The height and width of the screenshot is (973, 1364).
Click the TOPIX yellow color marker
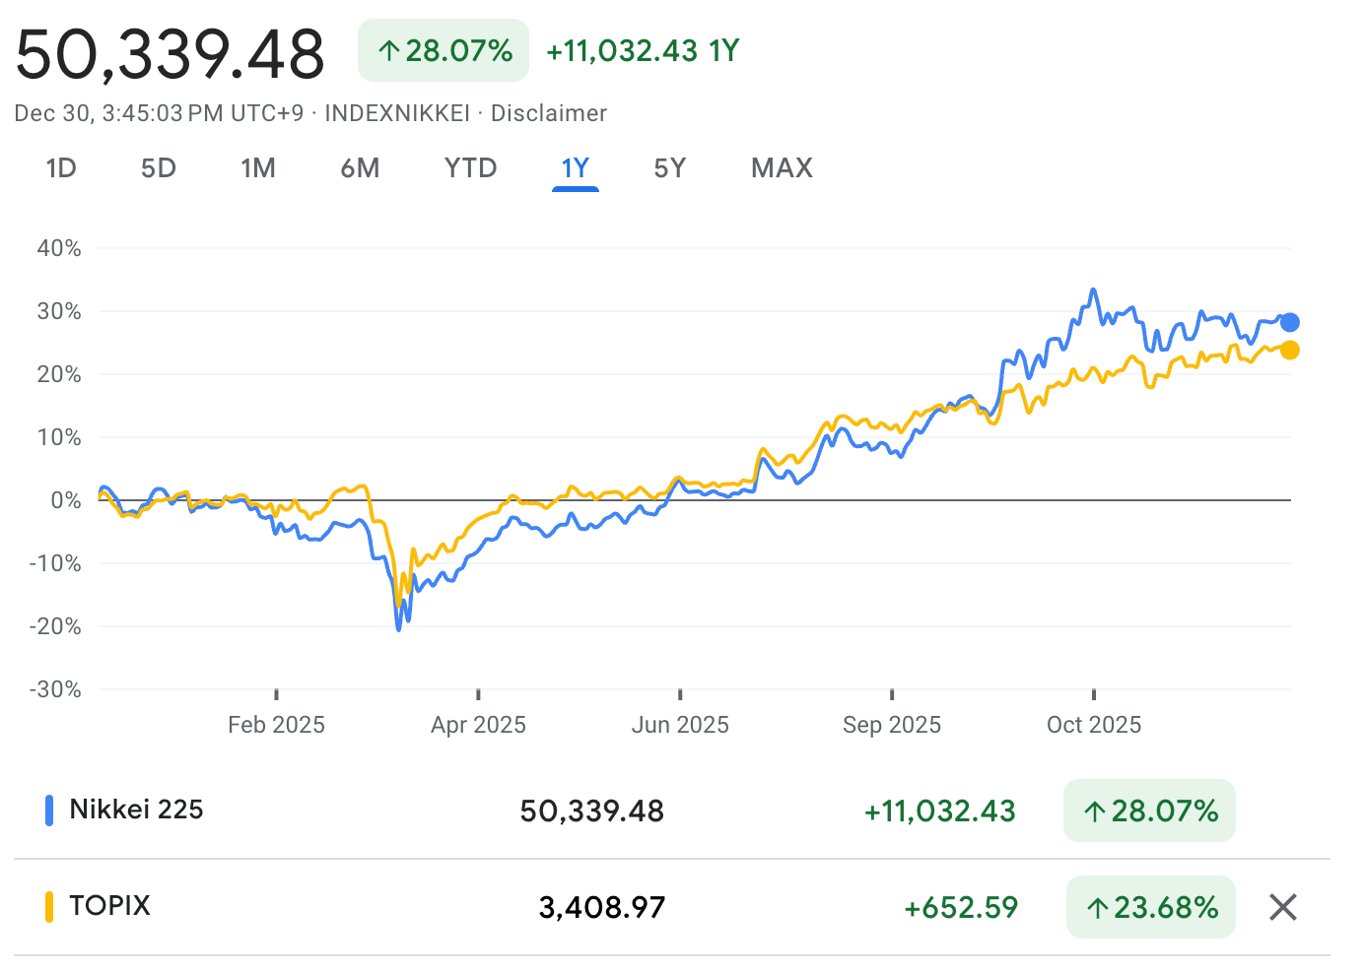[x=49, y=907]
